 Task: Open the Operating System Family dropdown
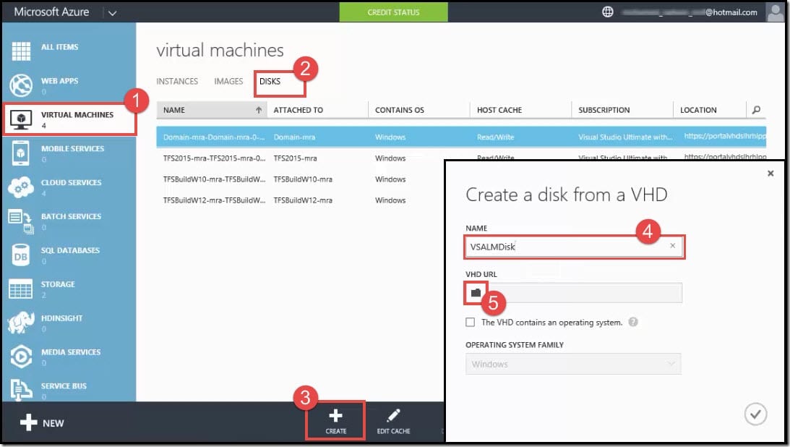click(573, 364)
